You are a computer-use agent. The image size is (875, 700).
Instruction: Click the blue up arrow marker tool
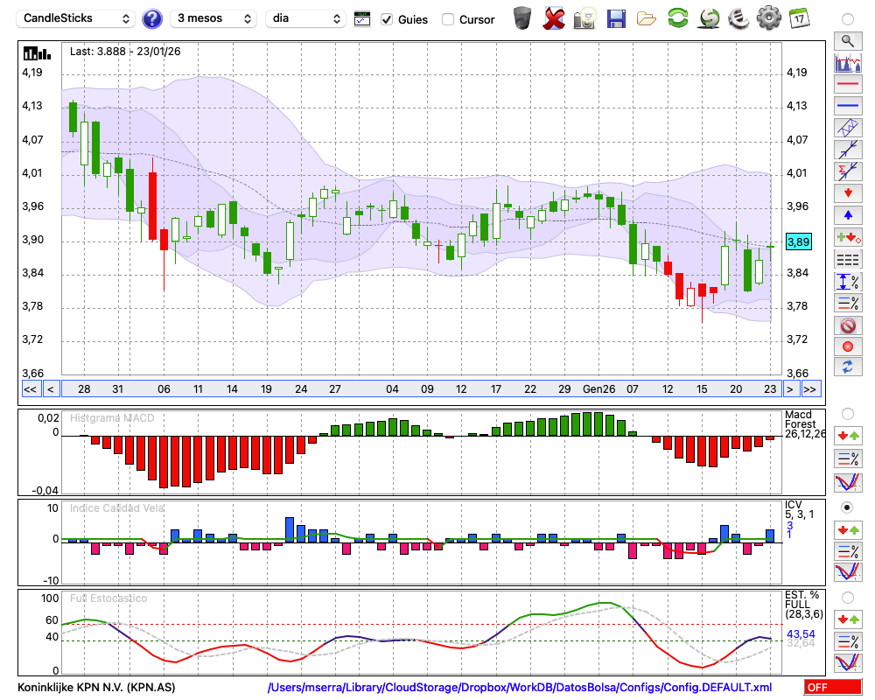(x=847, y=215)
